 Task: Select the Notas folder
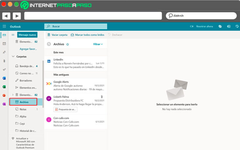[x=26, y=109]
